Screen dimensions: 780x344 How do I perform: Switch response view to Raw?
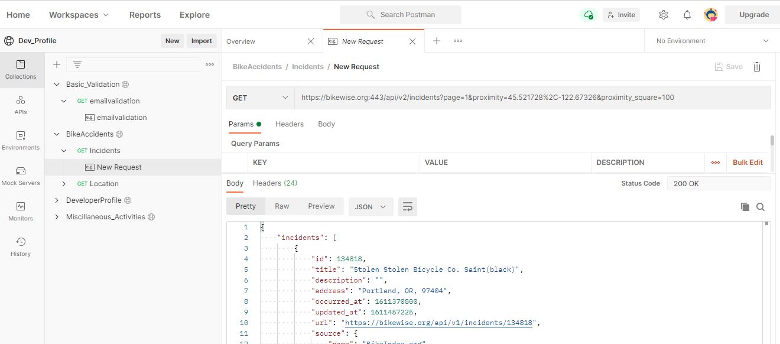[282, 206]
